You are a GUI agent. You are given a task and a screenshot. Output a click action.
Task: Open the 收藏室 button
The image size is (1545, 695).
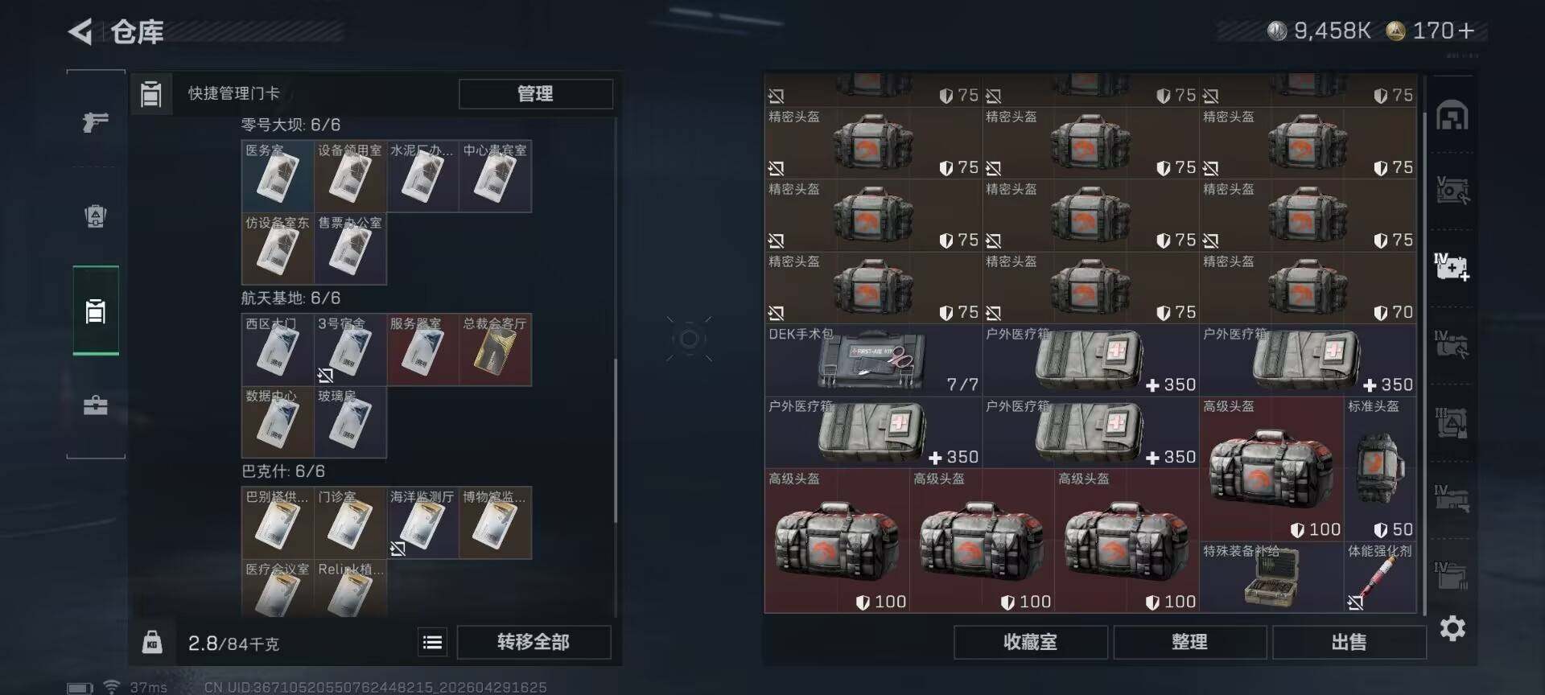(1030, 642)
